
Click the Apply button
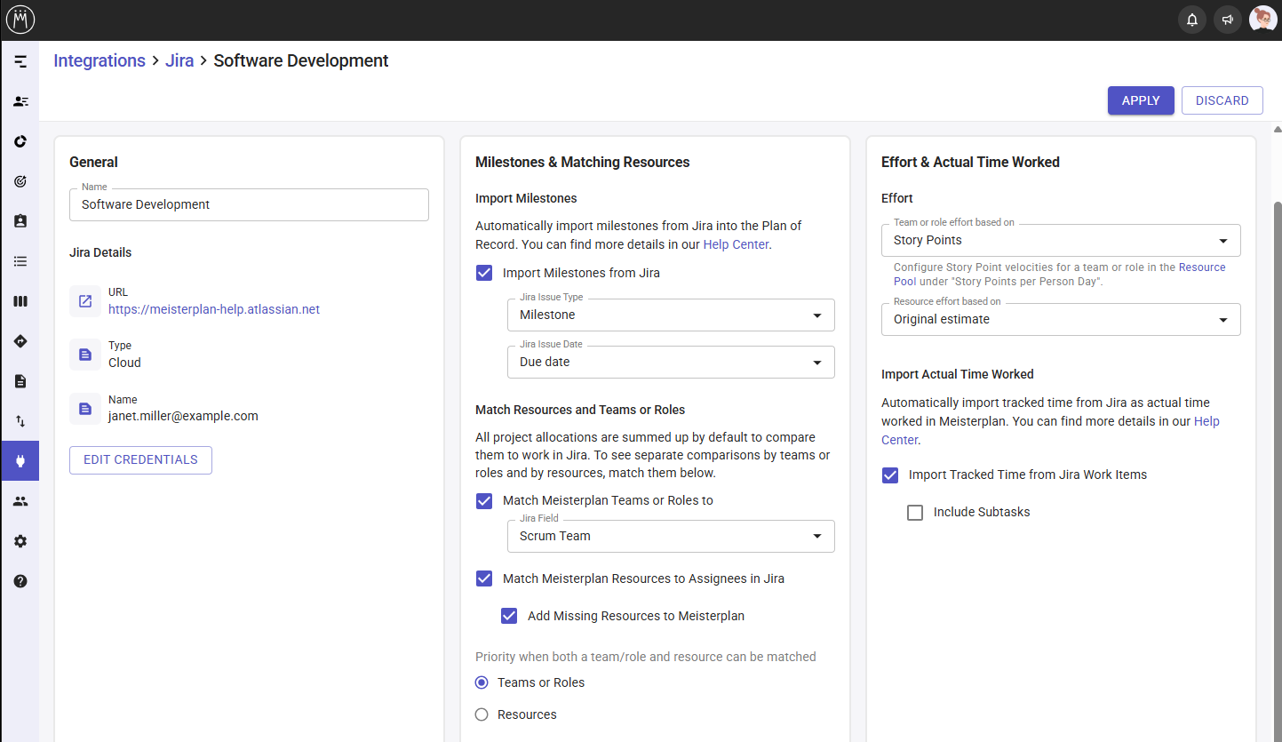1141,100
